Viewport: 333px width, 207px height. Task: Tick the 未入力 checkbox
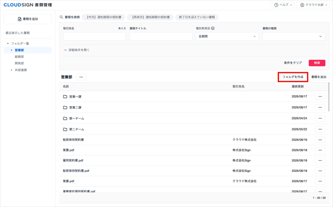click(115, 28)
